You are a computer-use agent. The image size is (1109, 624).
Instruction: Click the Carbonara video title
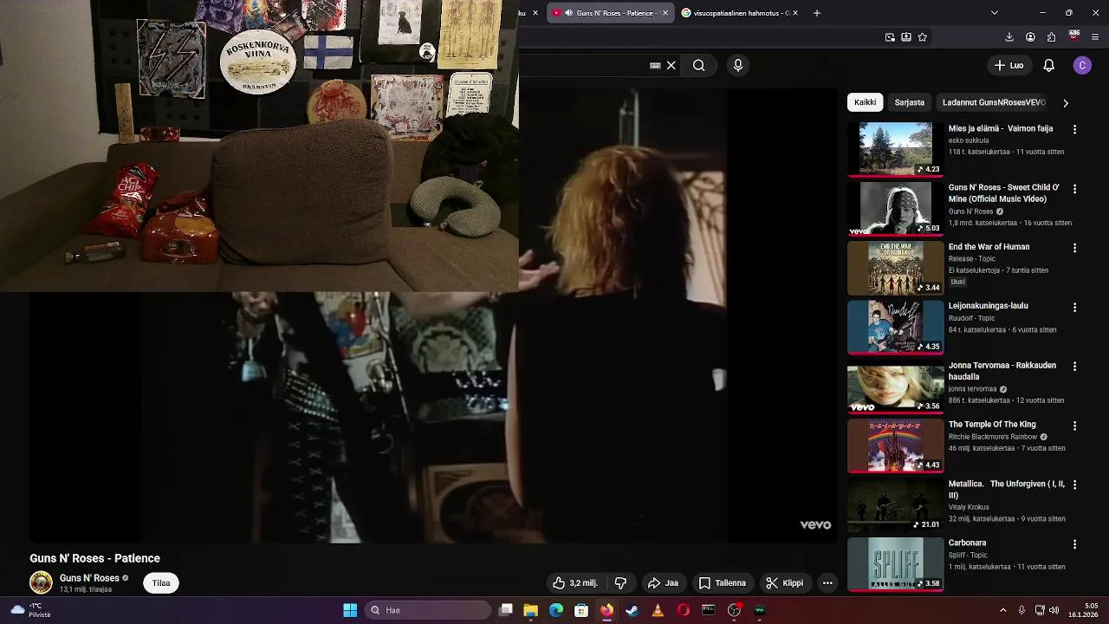coord(967,543)
